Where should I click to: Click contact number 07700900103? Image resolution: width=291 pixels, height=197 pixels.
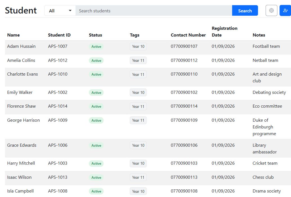tap(184, 163)
